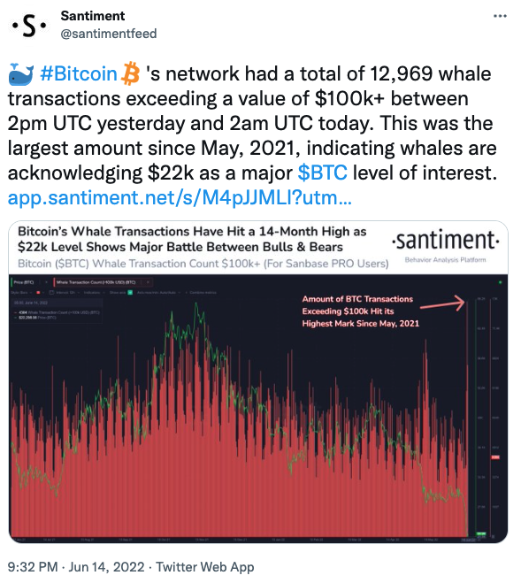This screenshot has width=521, height=583.
Task: Expand the Indicators dropdown
Action: 94,293
